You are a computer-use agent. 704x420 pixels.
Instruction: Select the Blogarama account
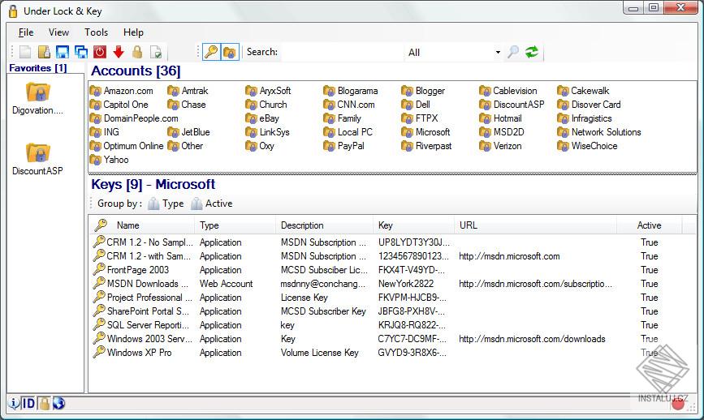[x=351, y=91]
